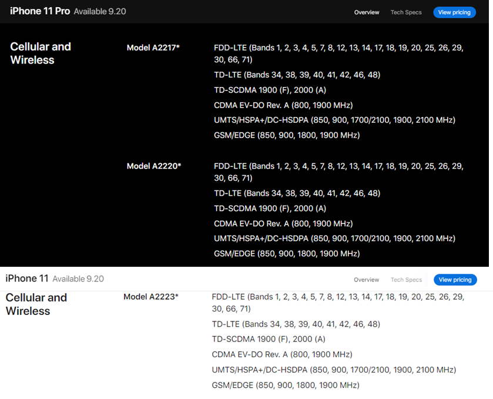The width and height of the screenshot is (493, 399).
Task: Open Tech Specs in iPhone 11 bar
Action: (406, 280)
